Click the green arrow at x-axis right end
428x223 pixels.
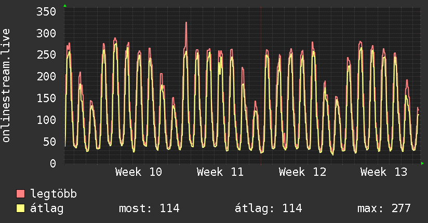(423, 163)
